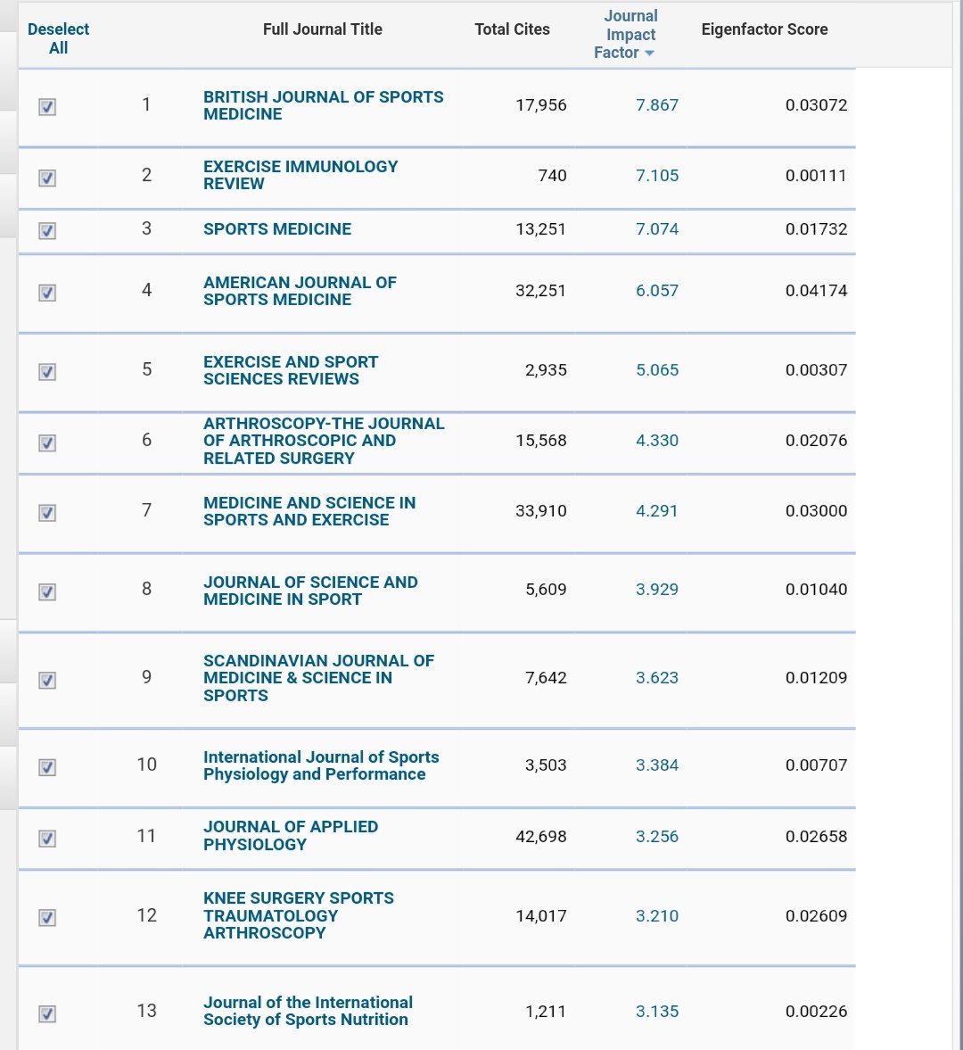Click impact factor value 3.210
The width and height of the screenshot is (963, 1050).
click(657, 915)
